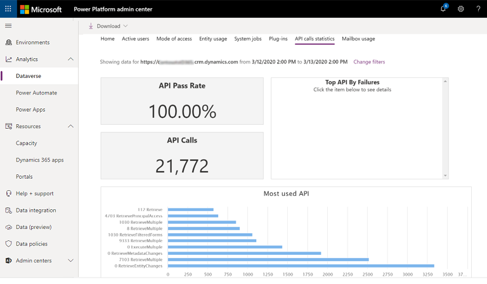Click the Power Platform admin center title

(x=113, y=10)
